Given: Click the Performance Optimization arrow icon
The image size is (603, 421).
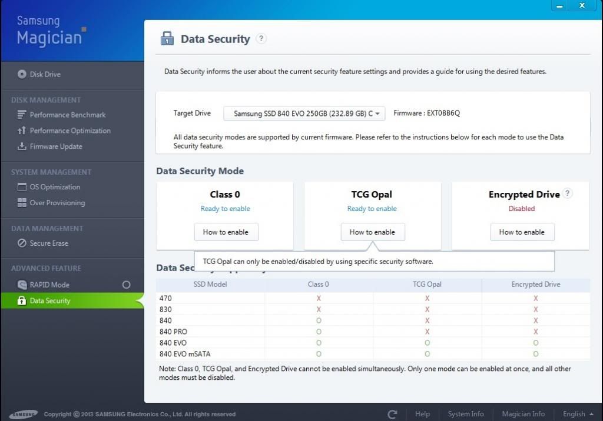Looking at the screenshot, I should pyautogui.click(x=22, y=131).
